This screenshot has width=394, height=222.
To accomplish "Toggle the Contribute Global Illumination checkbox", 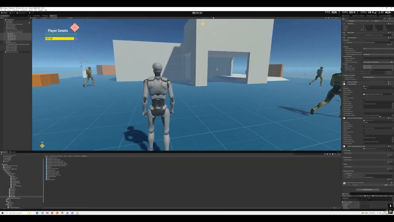I will (x=364, y=52).
